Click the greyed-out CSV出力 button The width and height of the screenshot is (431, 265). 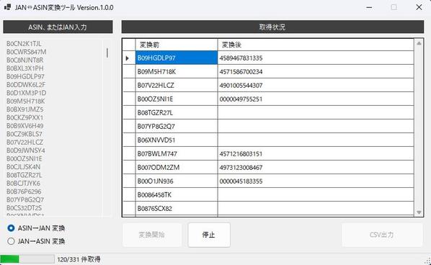click(x=382, y=235)
